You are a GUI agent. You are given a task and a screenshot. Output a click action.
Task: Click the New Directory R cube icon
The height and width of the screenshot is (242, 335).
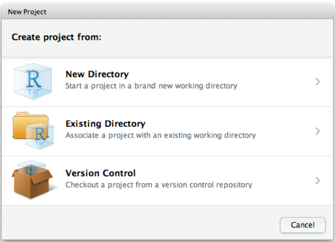(33, 81)
